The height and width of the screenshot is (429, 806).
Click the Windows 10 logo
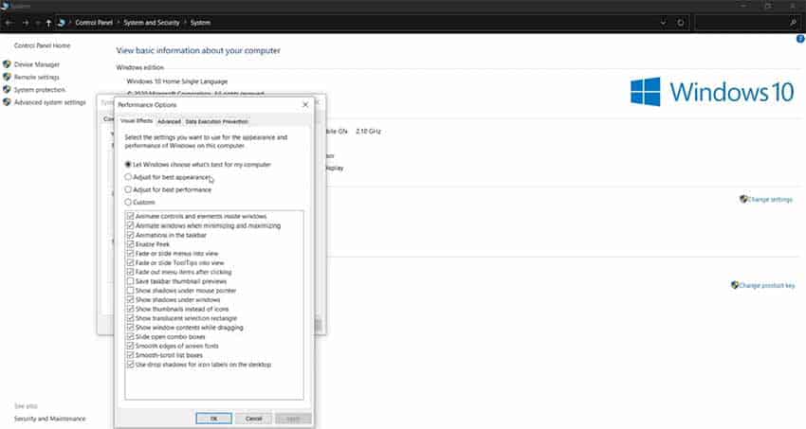click(x=712, y=92)
